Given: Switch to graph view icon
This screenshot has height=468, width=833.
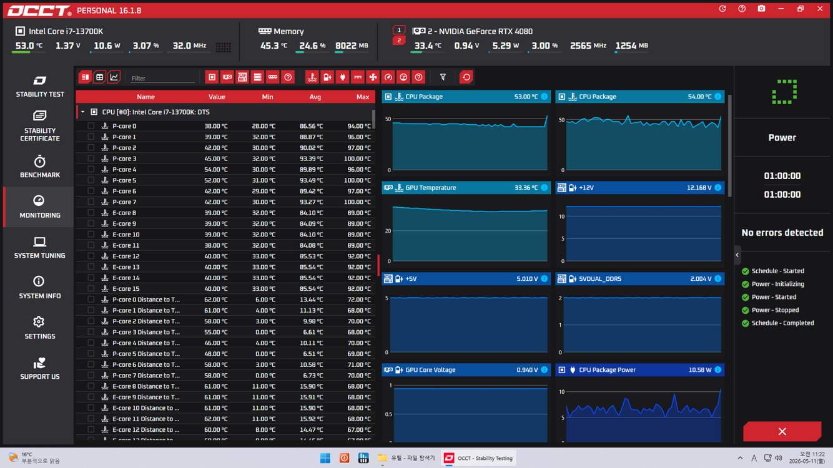Looking at the screenshot, I should click(x=114, y=77).
